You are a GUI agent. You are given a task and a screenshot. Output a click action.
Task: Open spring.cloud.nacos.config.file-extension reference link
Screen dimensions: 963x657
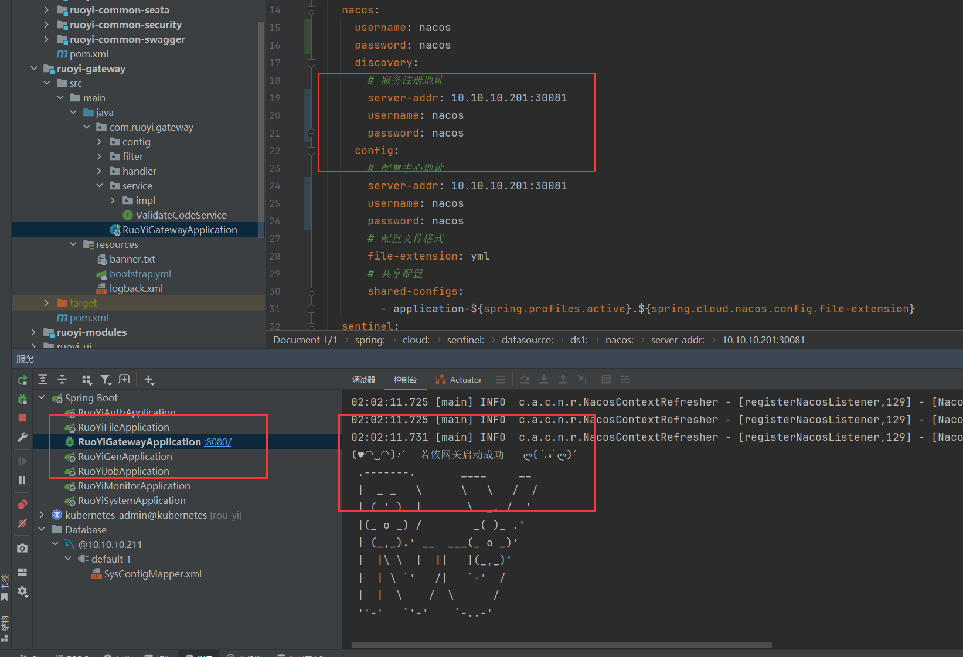[780, 309]
